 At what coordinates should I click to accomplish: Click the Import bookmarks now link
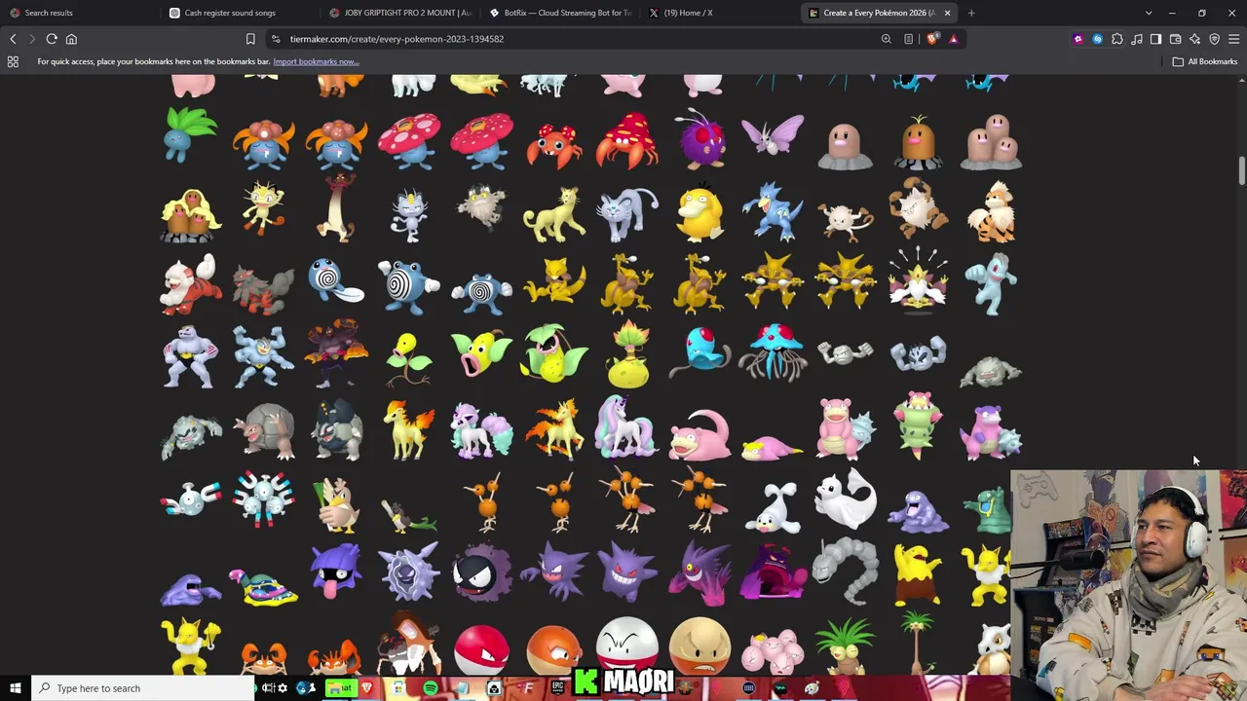316,61
